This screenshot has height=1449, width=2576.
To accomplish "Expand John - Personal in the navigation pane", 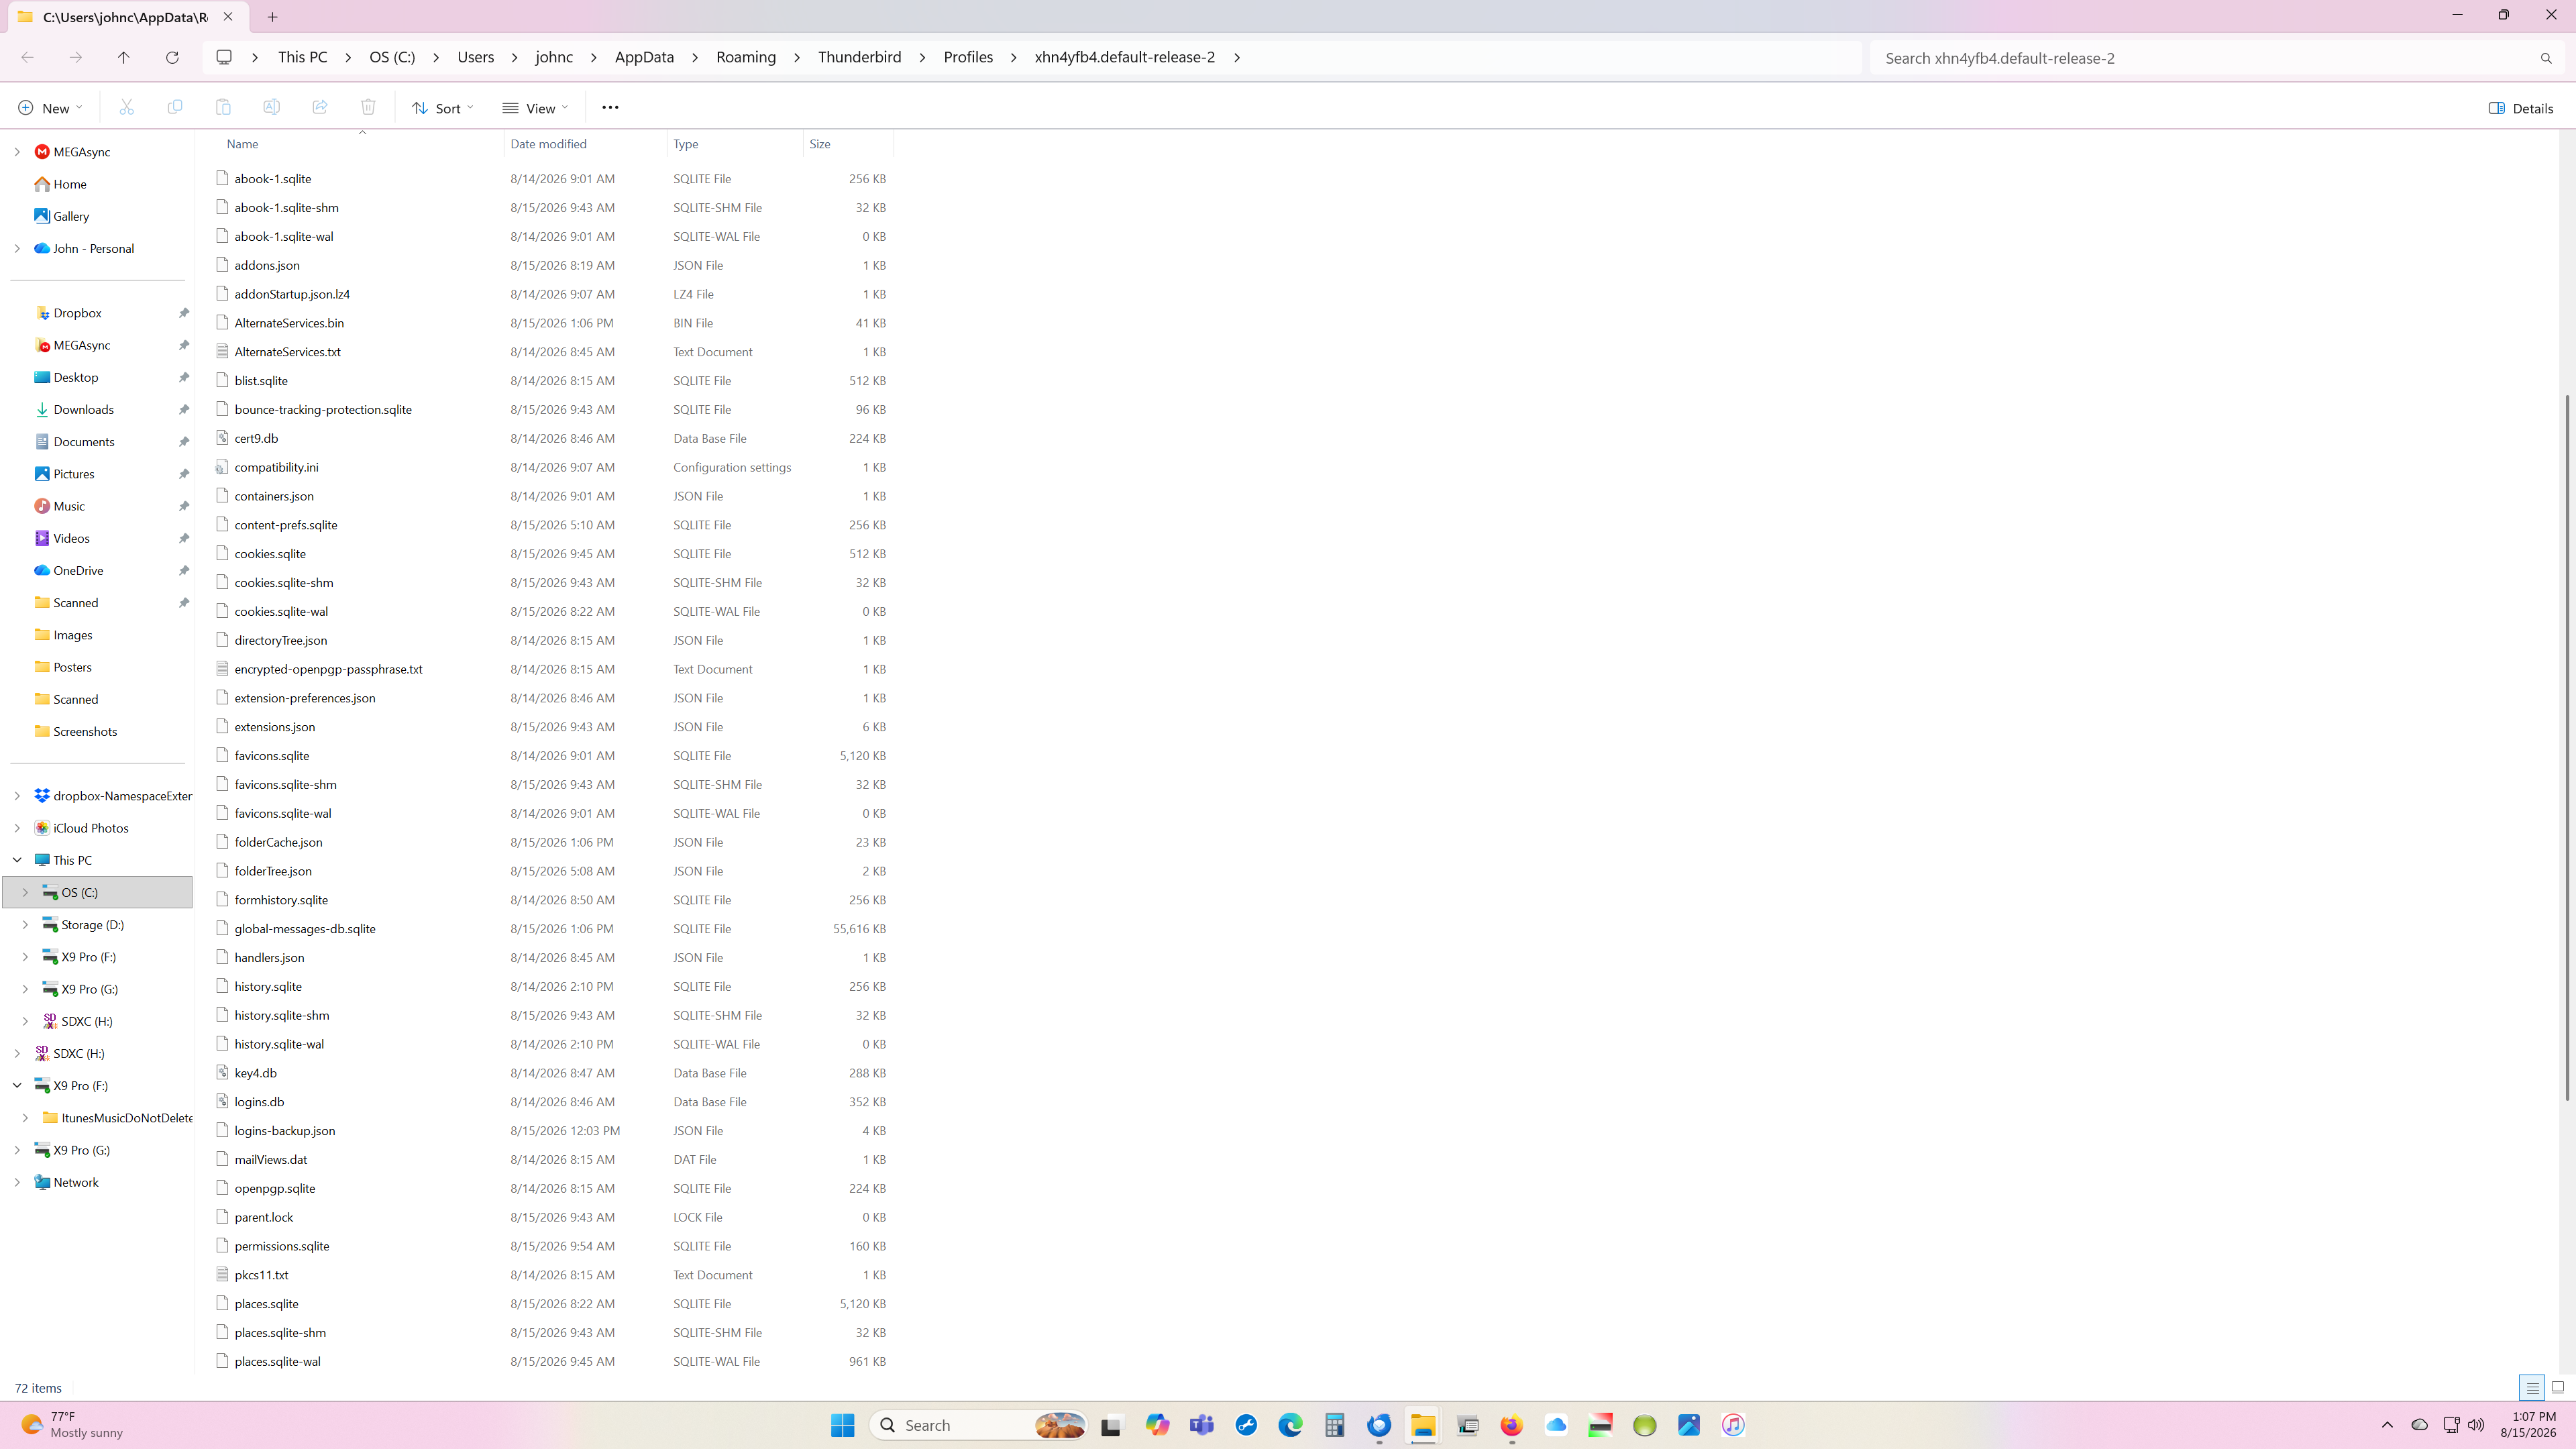I will (x=17, y=248).
